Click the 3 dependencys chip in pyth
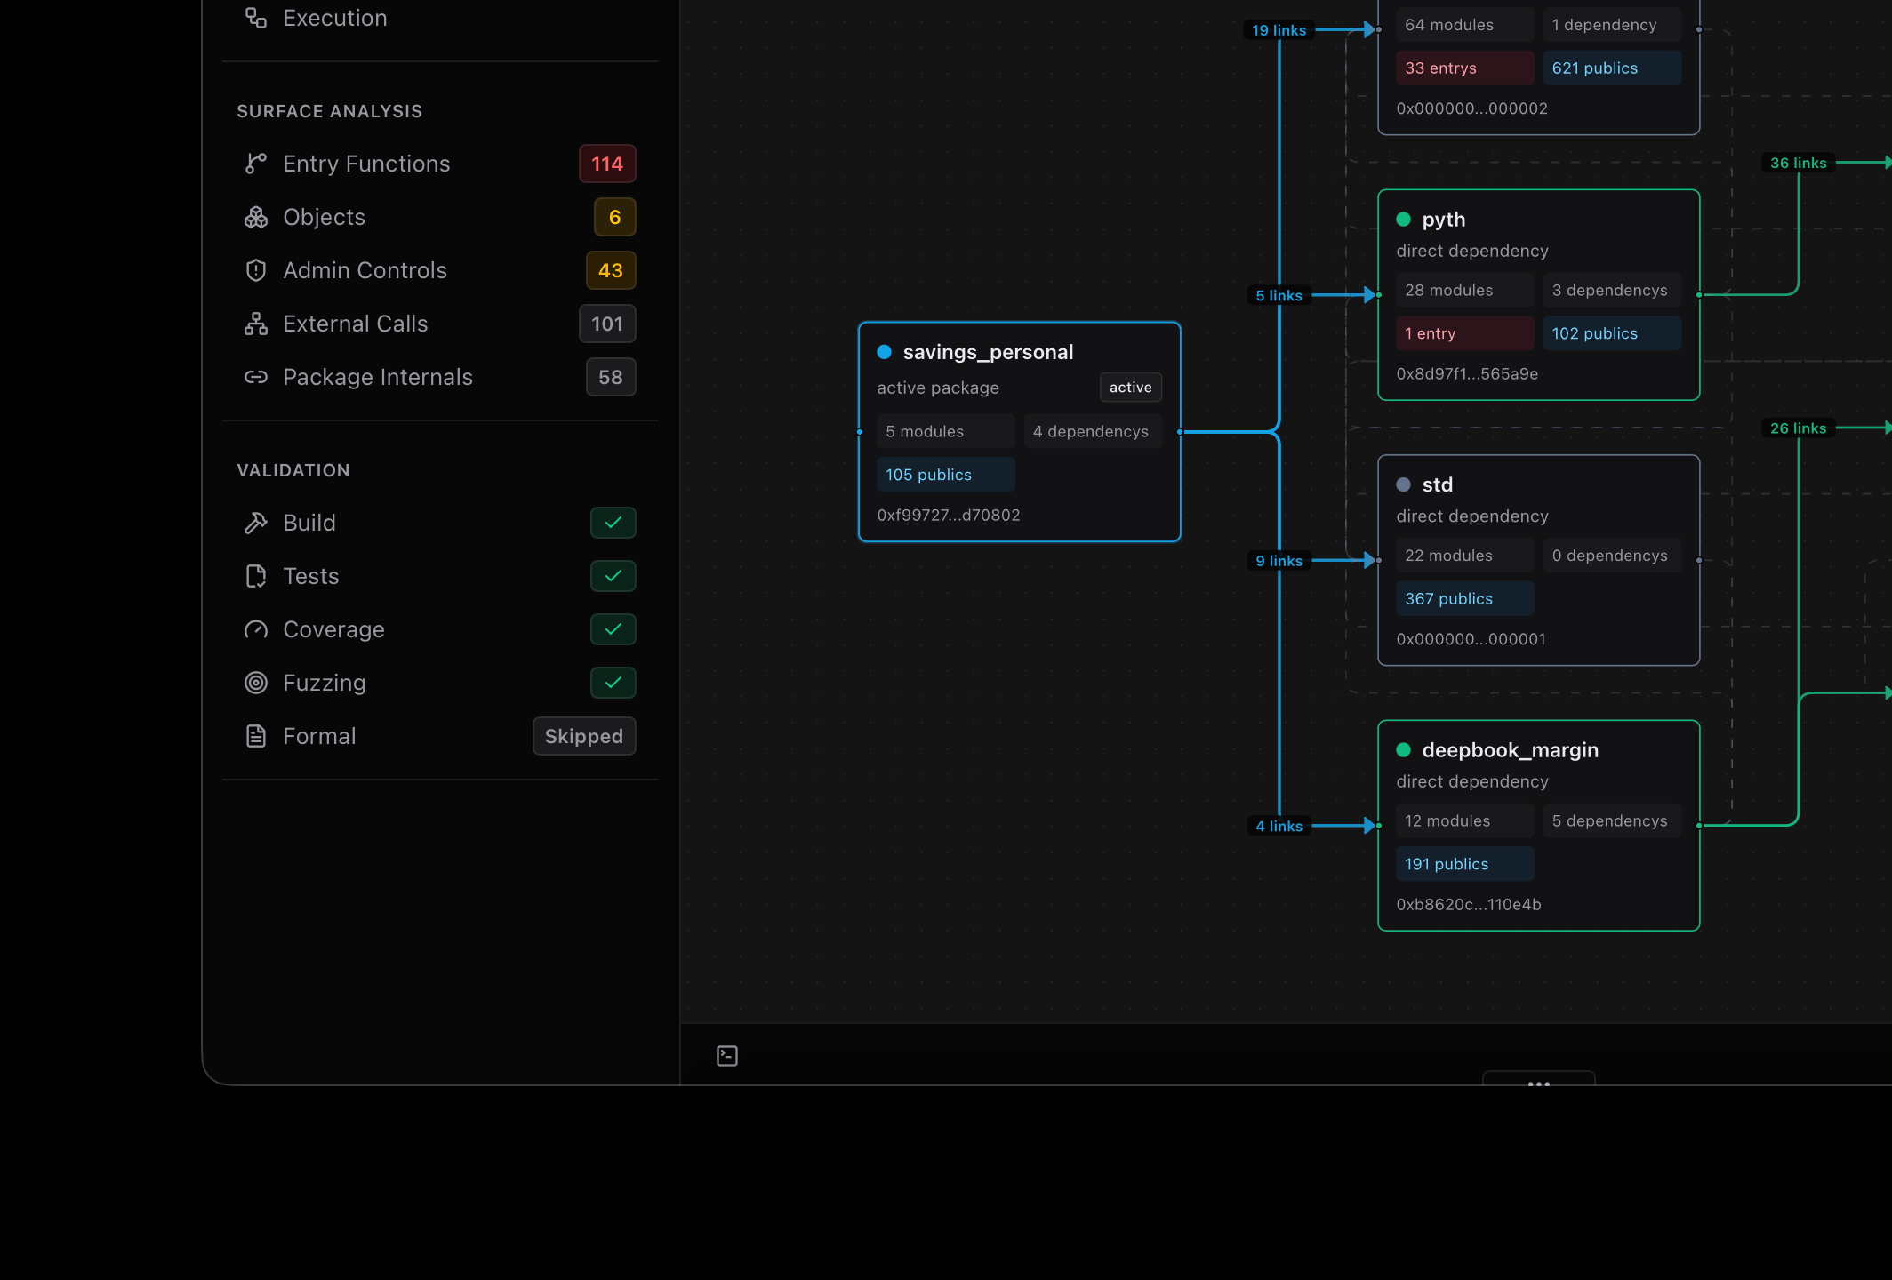 1612,290
